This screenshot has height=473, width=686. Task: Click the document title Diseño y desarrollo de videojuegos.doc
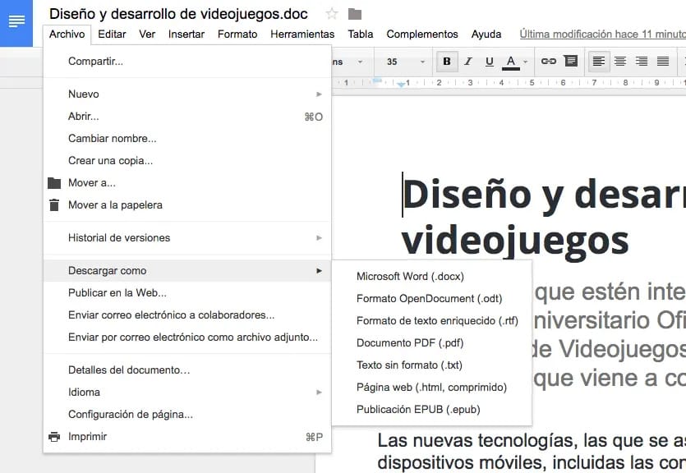[178, 14]
